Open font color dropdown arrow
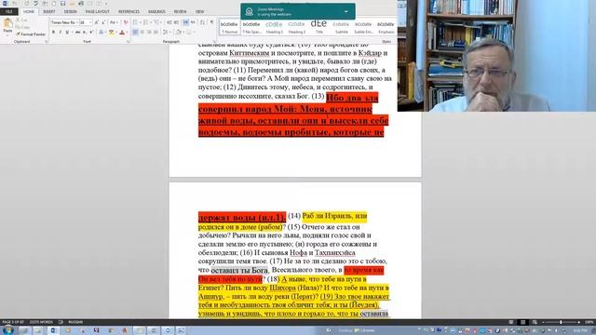The width and height of the screenshot is (596, 335). (x=127, y=33)
